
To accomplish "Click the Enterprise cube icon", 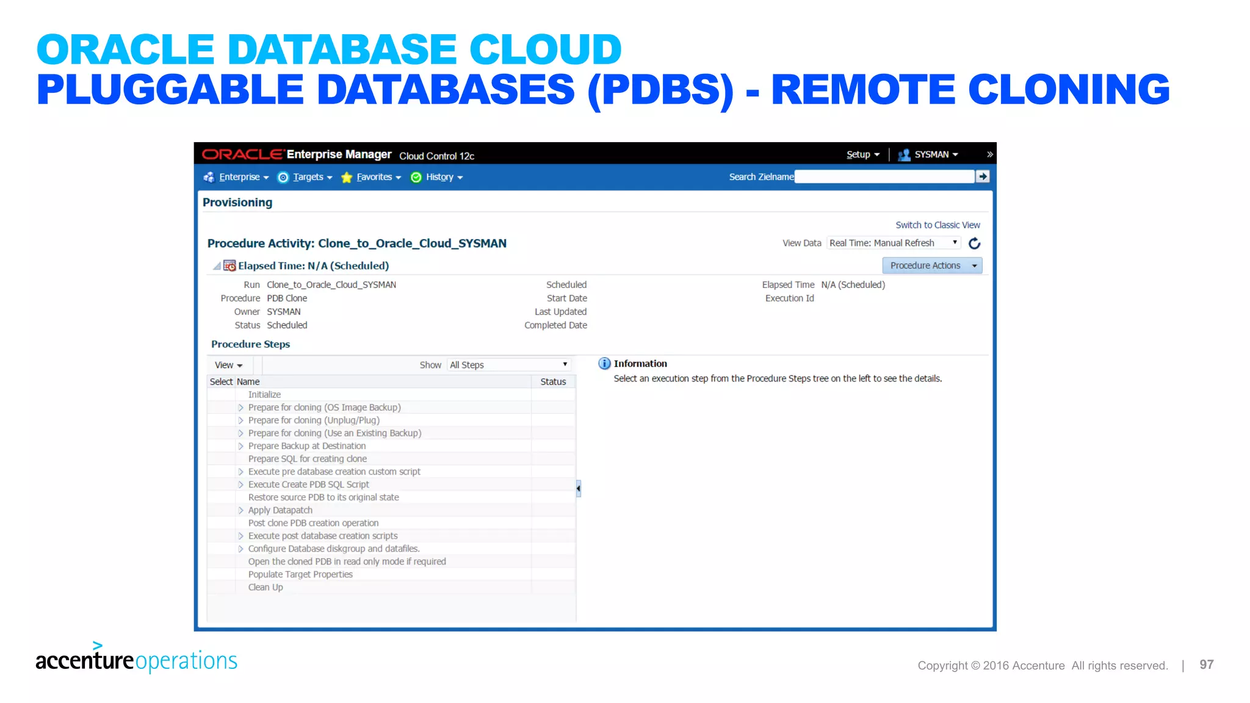I will coord(209,177).
